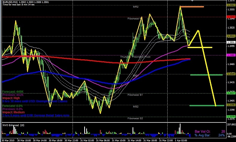
Task: Click the 'Forecast: 0.0%' news text
Action: pyautogui.click(x=12, y=106)
